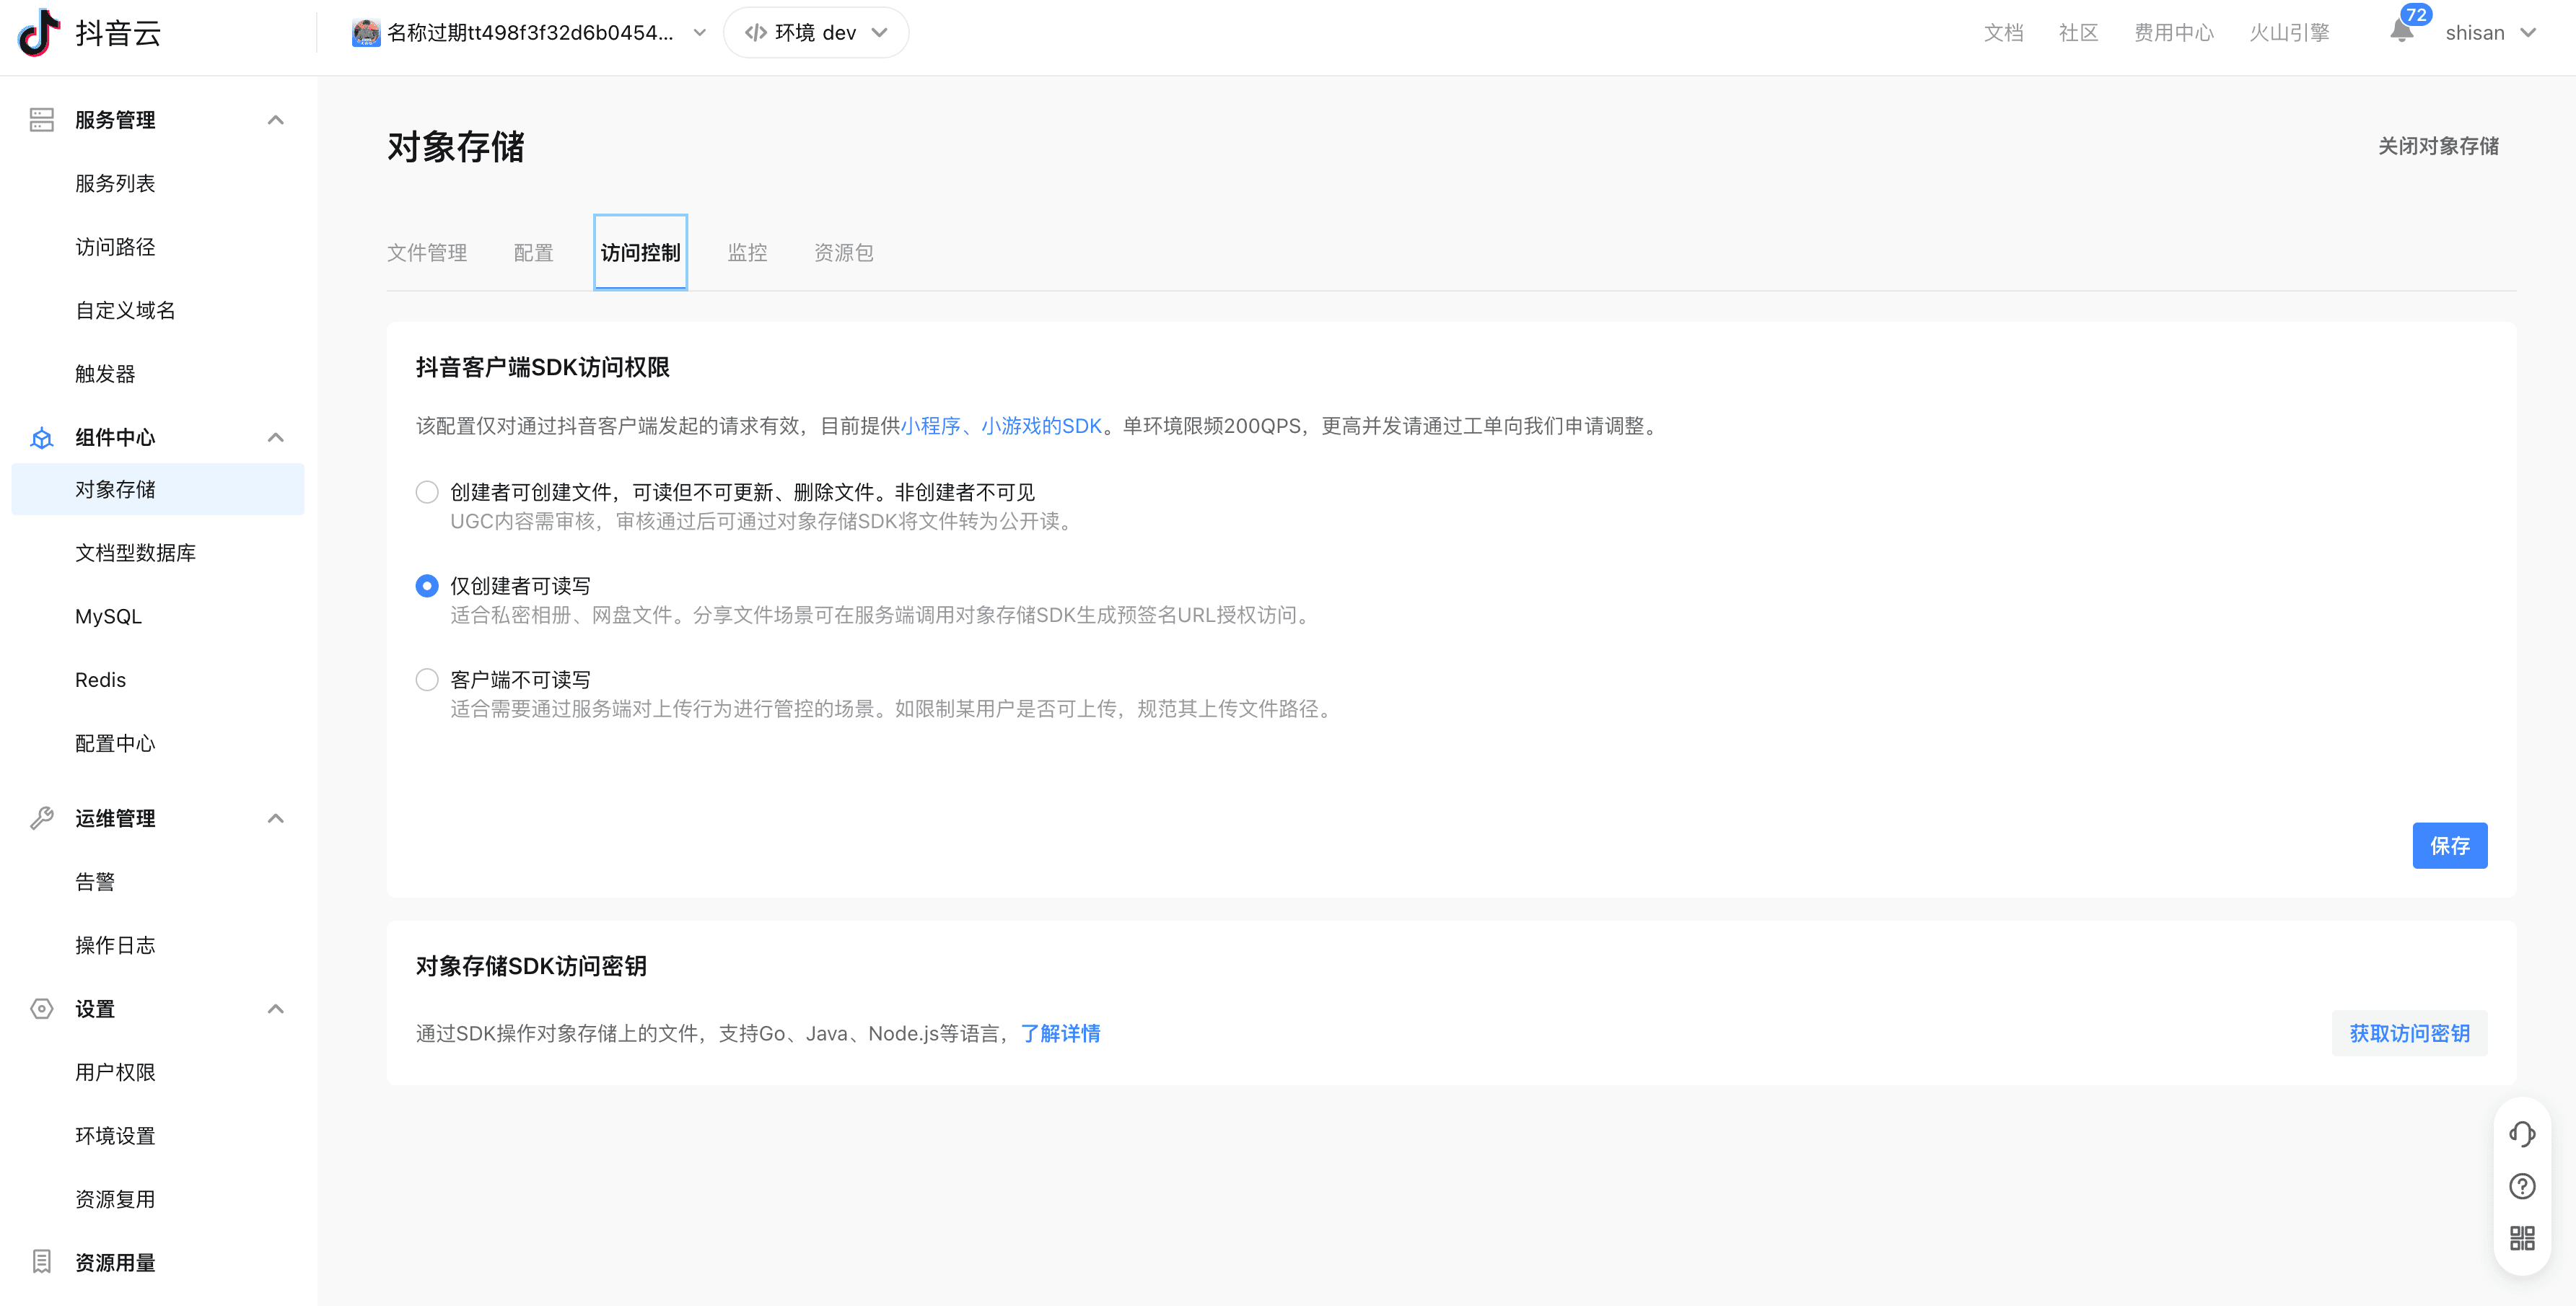This screenshot has width=2576, height=1306.
Task: Collapse the 设置 section
Action: click(x=276, y=1009)
